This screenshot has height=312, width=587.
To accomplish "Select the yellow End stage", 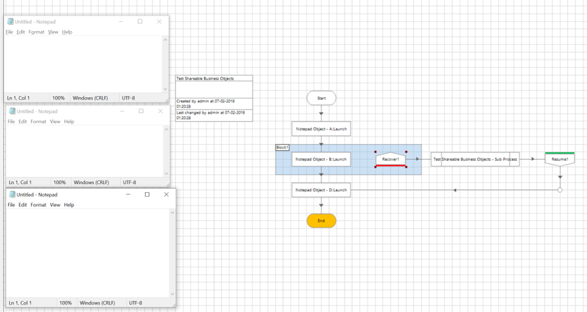I will 321,220.
